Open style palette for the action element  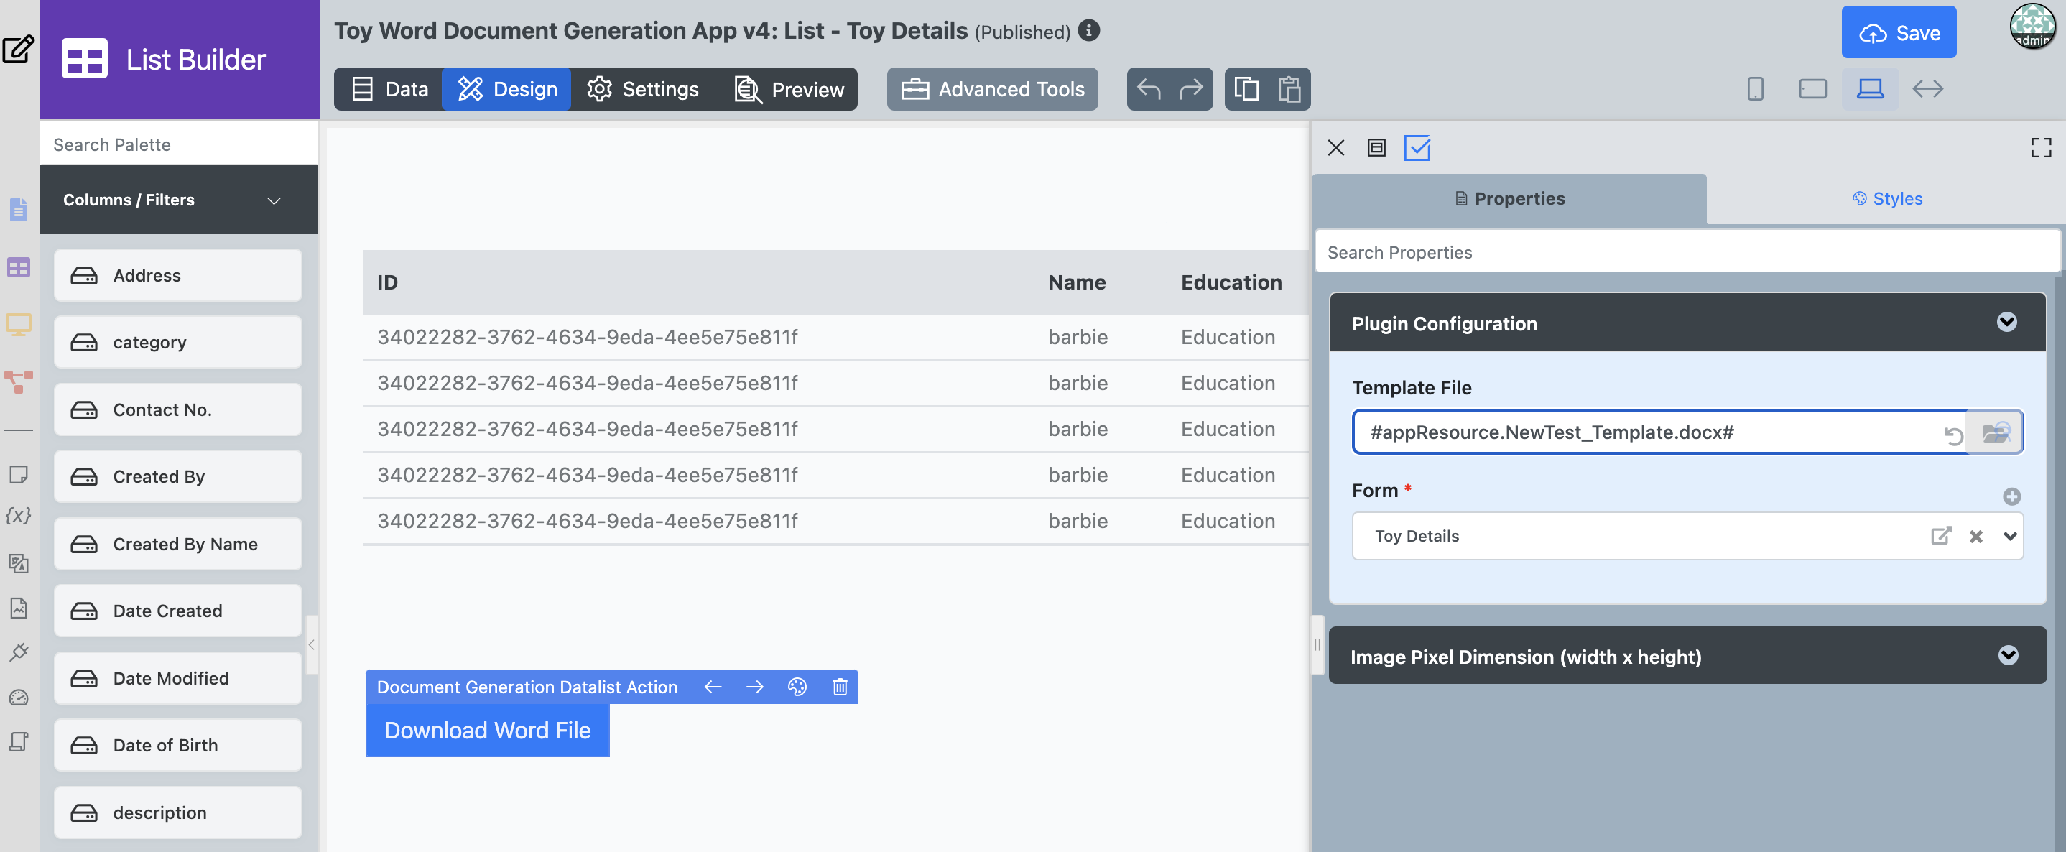pyautogui.click(x=797, y=687)
